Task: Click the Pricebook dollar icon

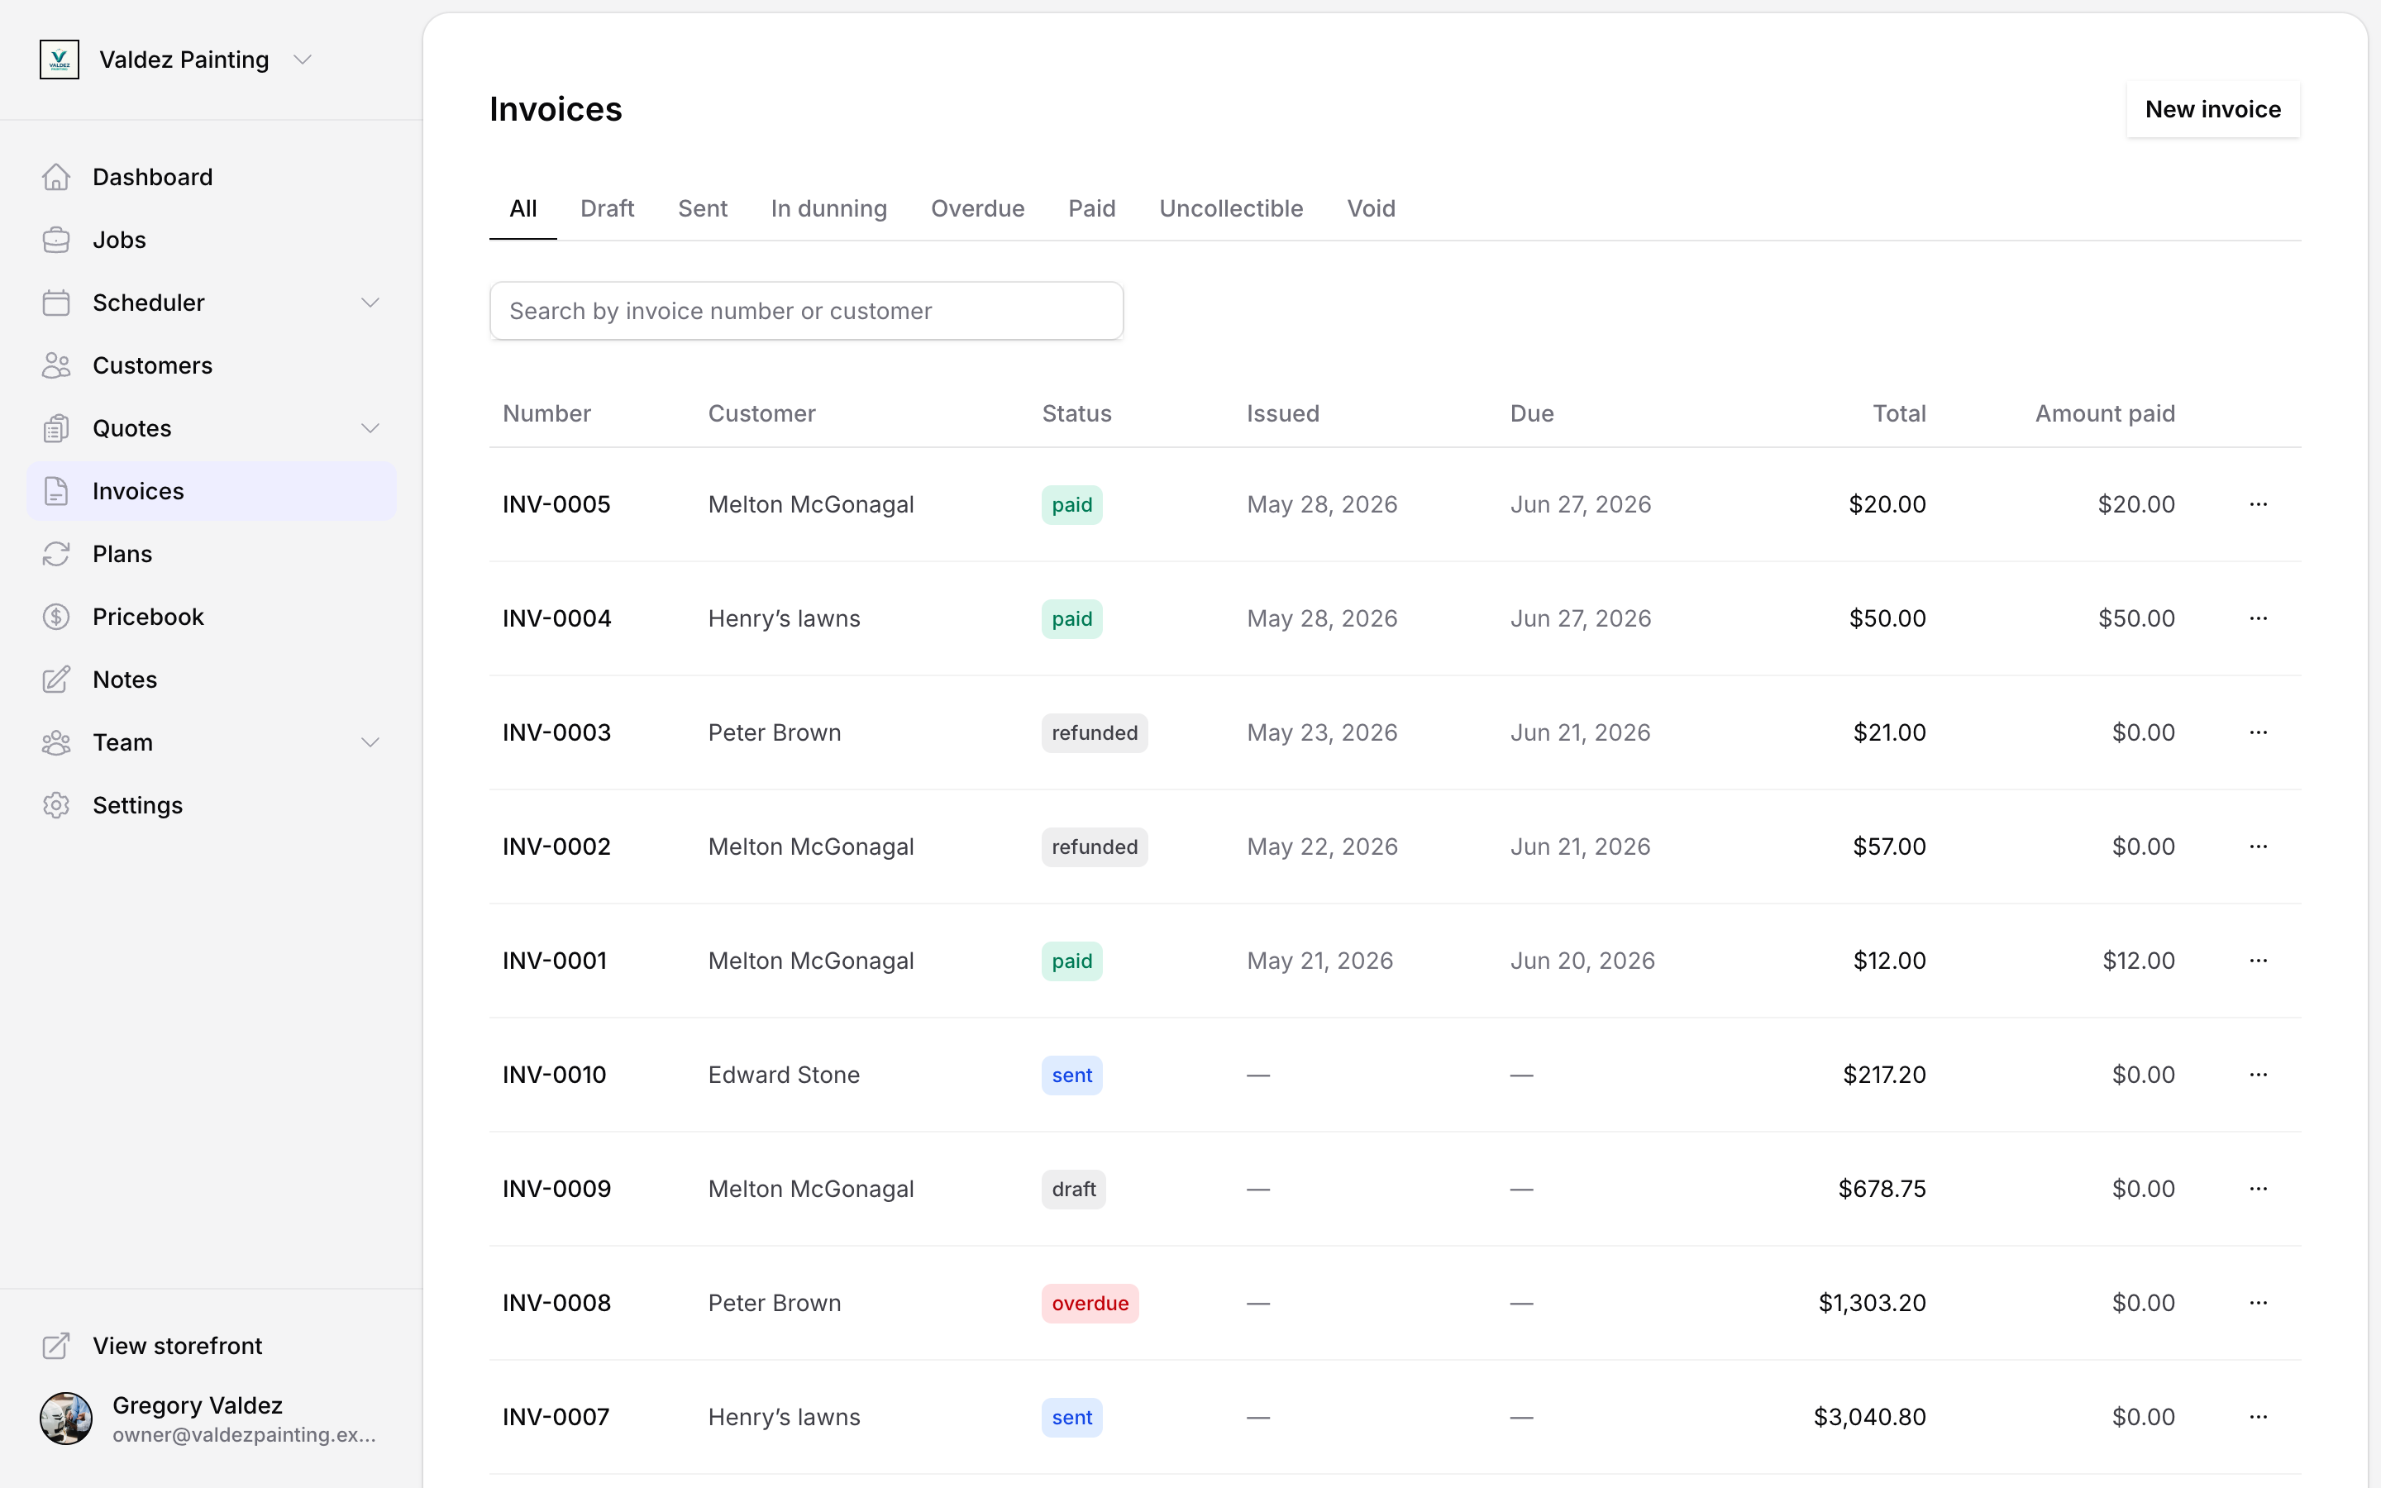Action: pyautogui.click(x=56, y=617)
